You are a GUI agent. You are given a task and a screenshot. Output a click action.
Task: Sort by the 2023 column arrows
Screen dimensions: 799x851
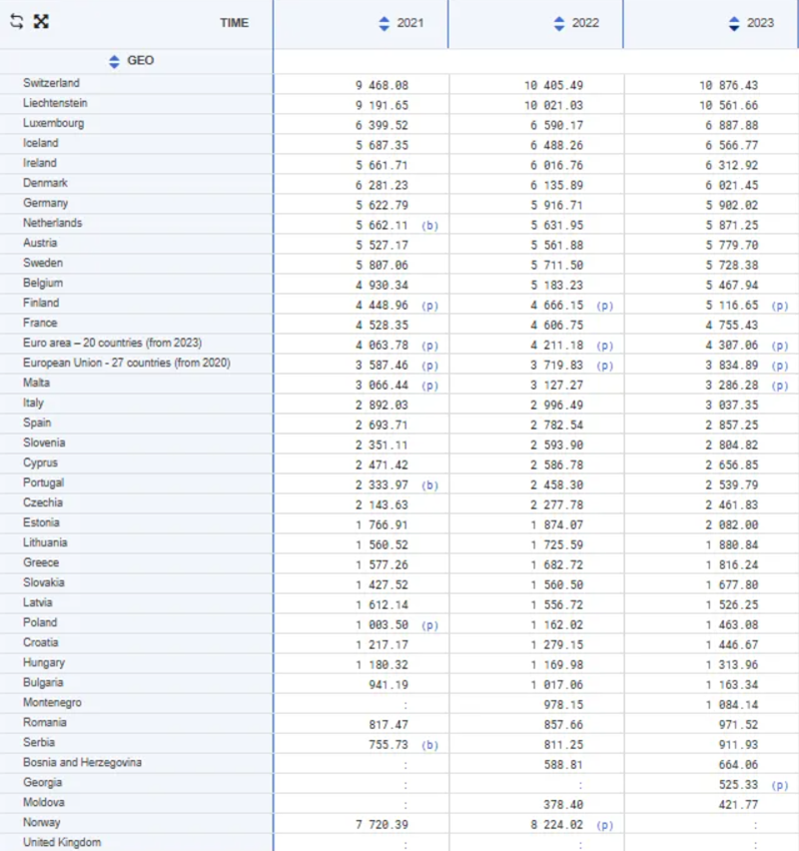click(x=734, y=23)
